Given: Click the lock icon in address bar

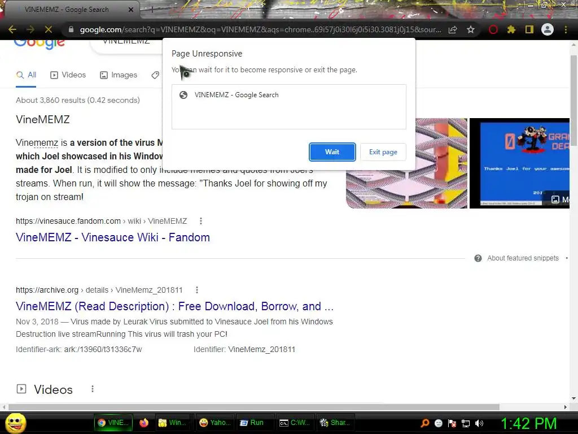Looking at the screenshot, I should point(71,29).
